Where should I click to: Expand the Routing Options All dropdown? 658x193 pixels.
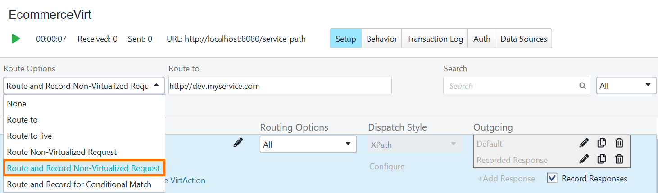coord(308,145)
